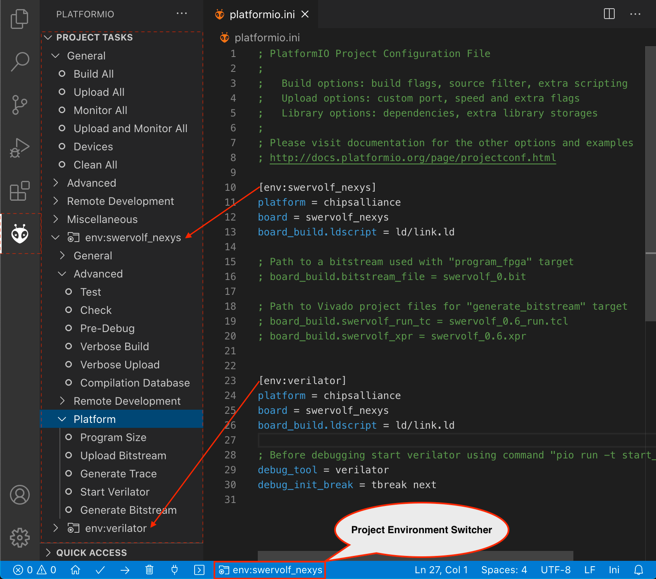
Task: Open Run and Debug view
Action: click(19, 148)
